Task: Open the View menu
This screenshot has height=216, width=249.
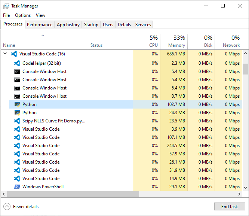Action: pyautogui.click(x=40, y=15)
